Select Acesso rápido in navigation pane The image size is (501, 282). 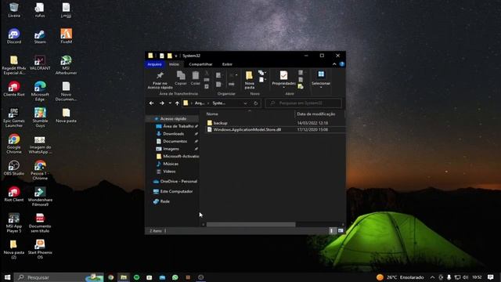tap(173, 118)
